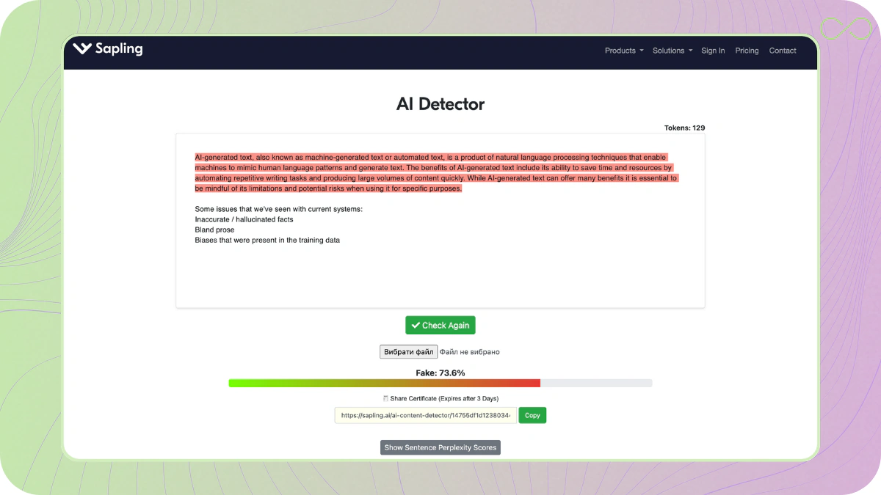Choose a file with Вибрати файл button
This screenshot has height=495, width=881.
[x=408, y=352]
